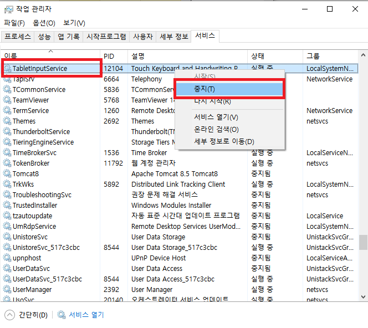Click the scrollbar down arrow
The width and height of the screenshot is (368, 328).
click(x=363, y=296)
